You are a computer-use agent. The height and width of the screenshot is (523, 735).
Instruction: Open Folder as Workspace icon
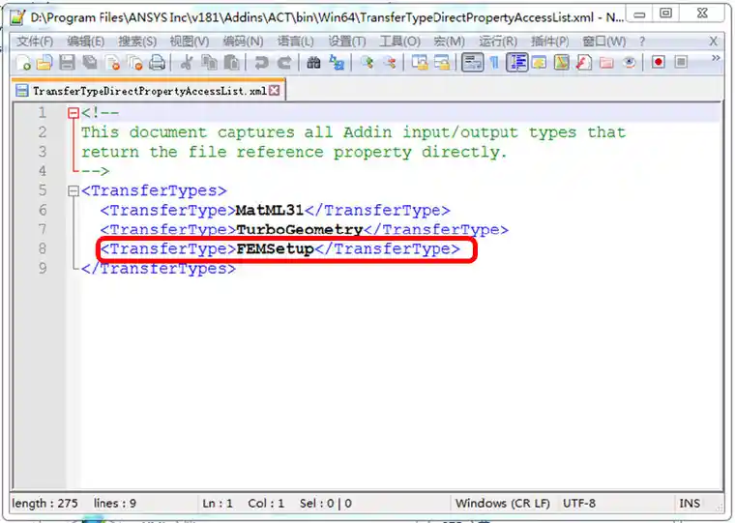tap(606, 62)
